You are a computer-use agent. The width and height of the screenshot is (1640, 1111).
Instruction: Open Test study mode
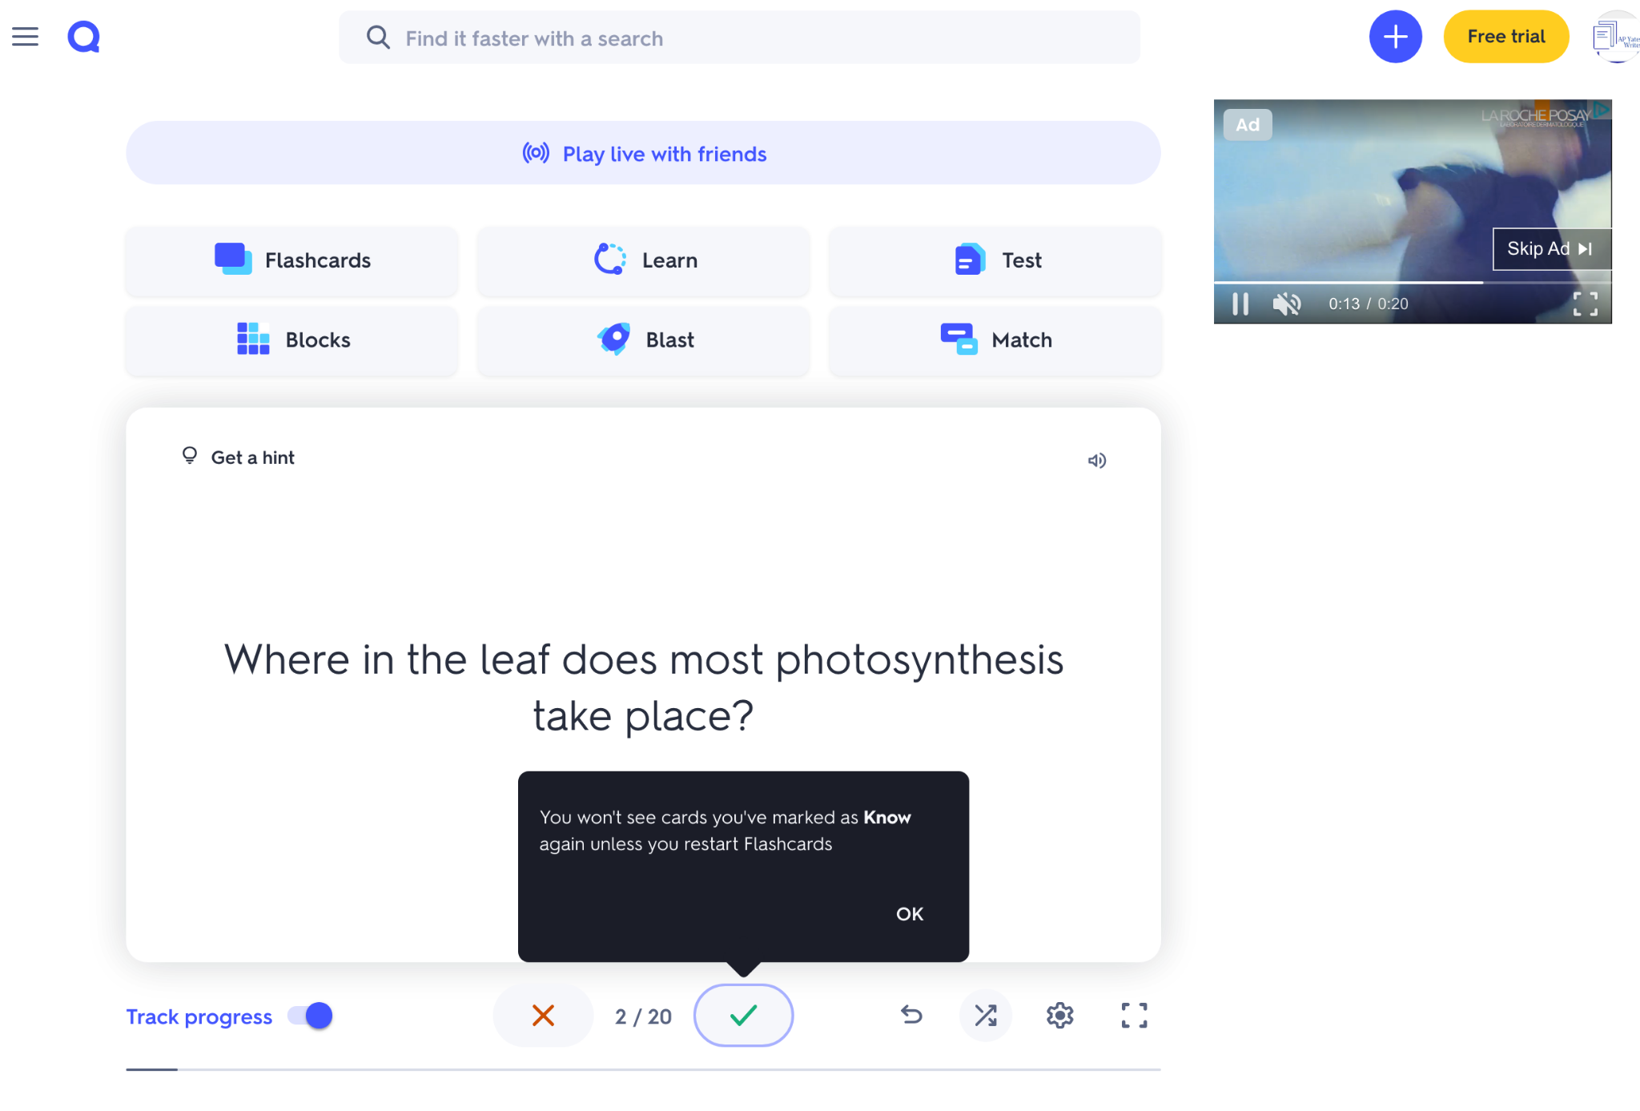pyautogui.click(x=995, y=260)
